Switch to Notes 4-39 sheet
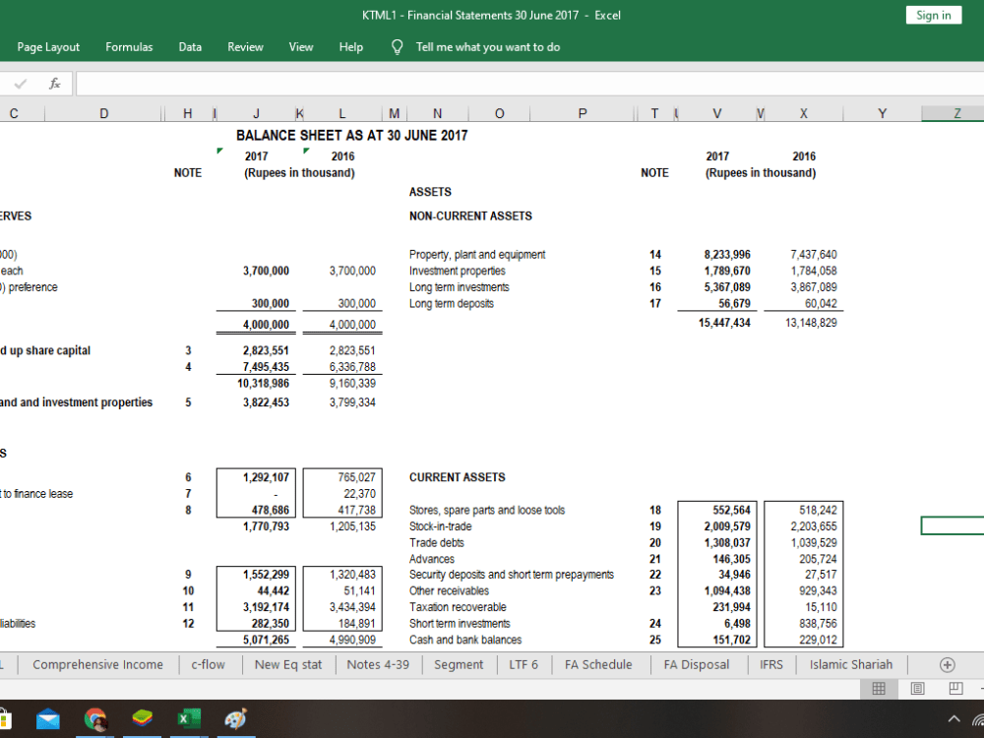The height and width of the screenshot is (738, 984). pos(378,664)
